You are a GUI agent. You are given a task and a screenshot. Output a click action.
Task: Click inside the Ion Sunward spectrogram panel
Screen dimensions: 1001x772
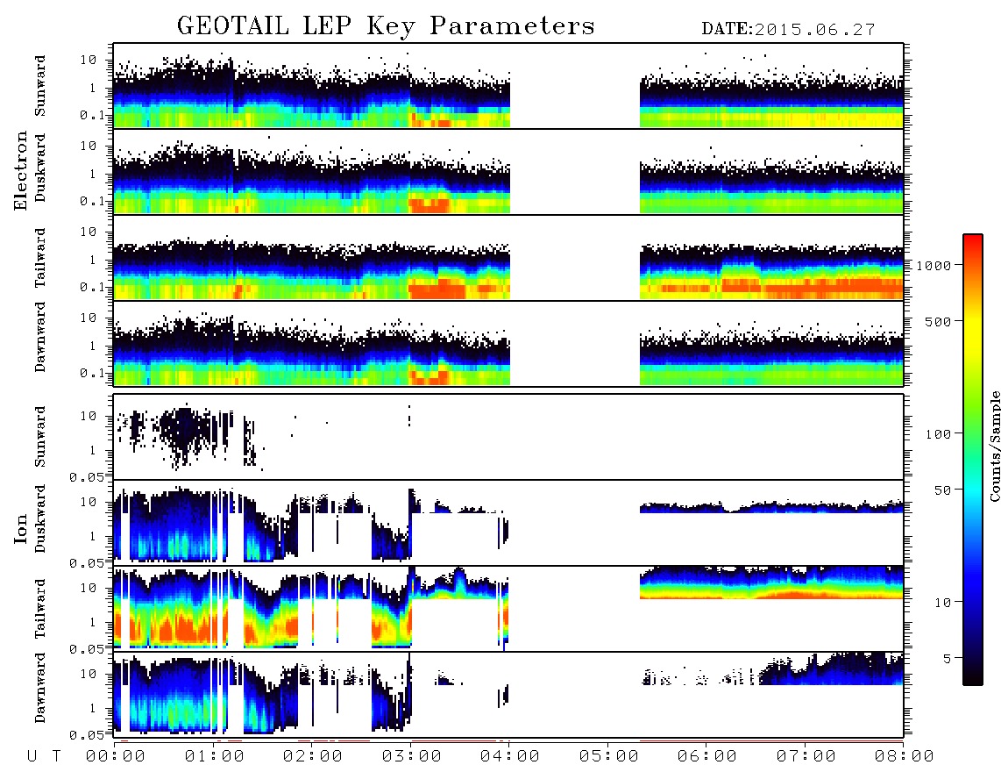(x=508, y=437)
